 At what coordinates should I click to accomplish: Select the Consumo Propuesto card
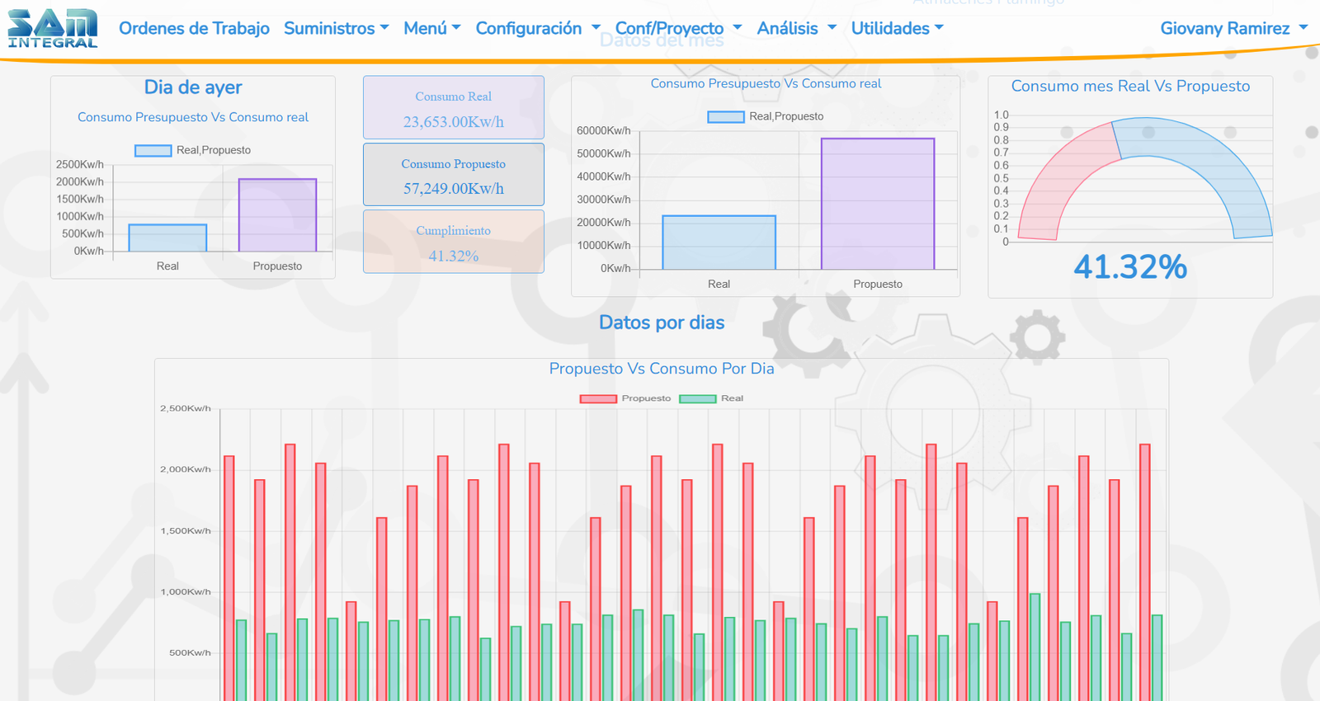453,175
